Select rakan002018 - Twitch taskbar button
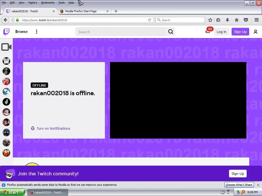Image resolution: width=262 pixels, height=196 pixels. coord(48,192)
